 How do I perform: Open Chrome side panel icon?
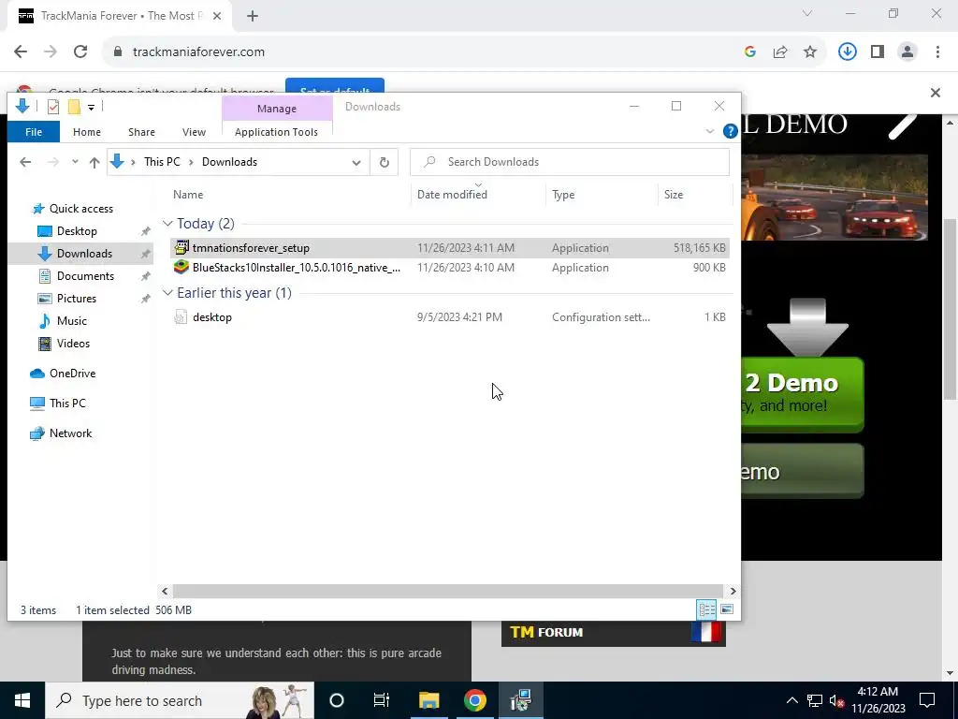tap(878, 52)
